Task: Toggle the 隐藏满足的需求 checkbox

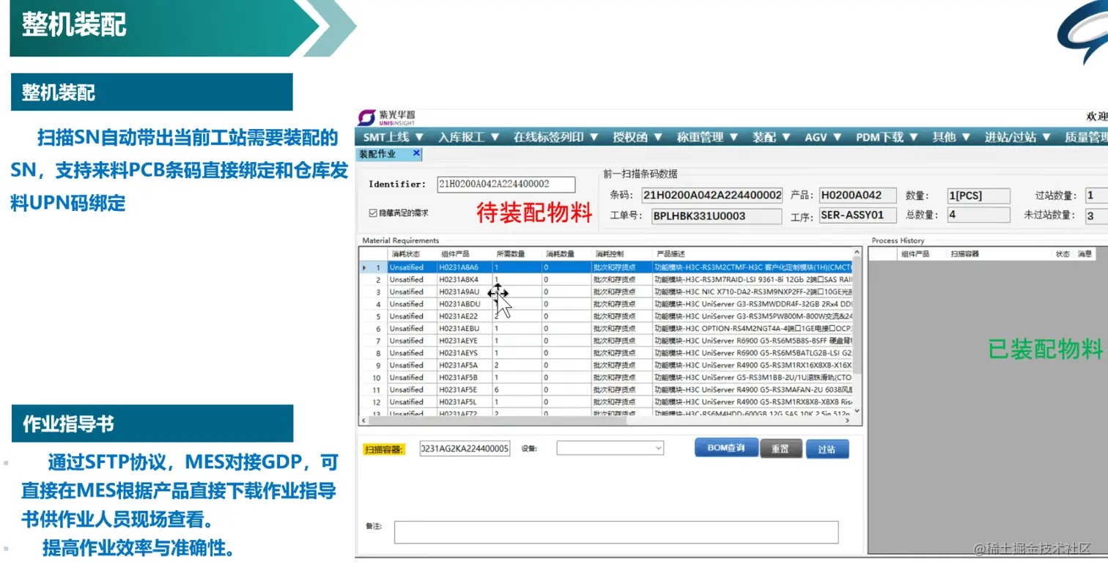Action: point(373,213)
